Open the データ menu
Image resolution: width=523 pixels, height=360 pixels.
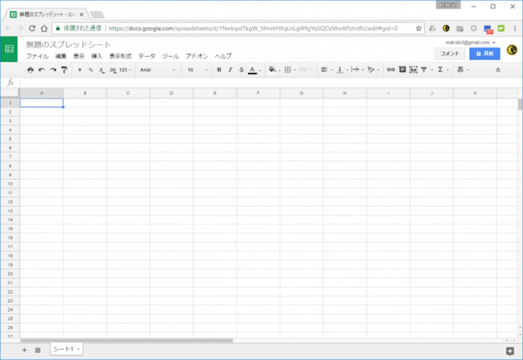pos(147,56)
